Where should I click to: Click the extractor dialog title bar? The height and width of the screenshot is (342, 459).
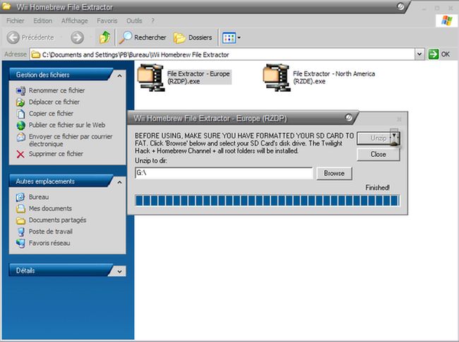[x=243, y=118]
